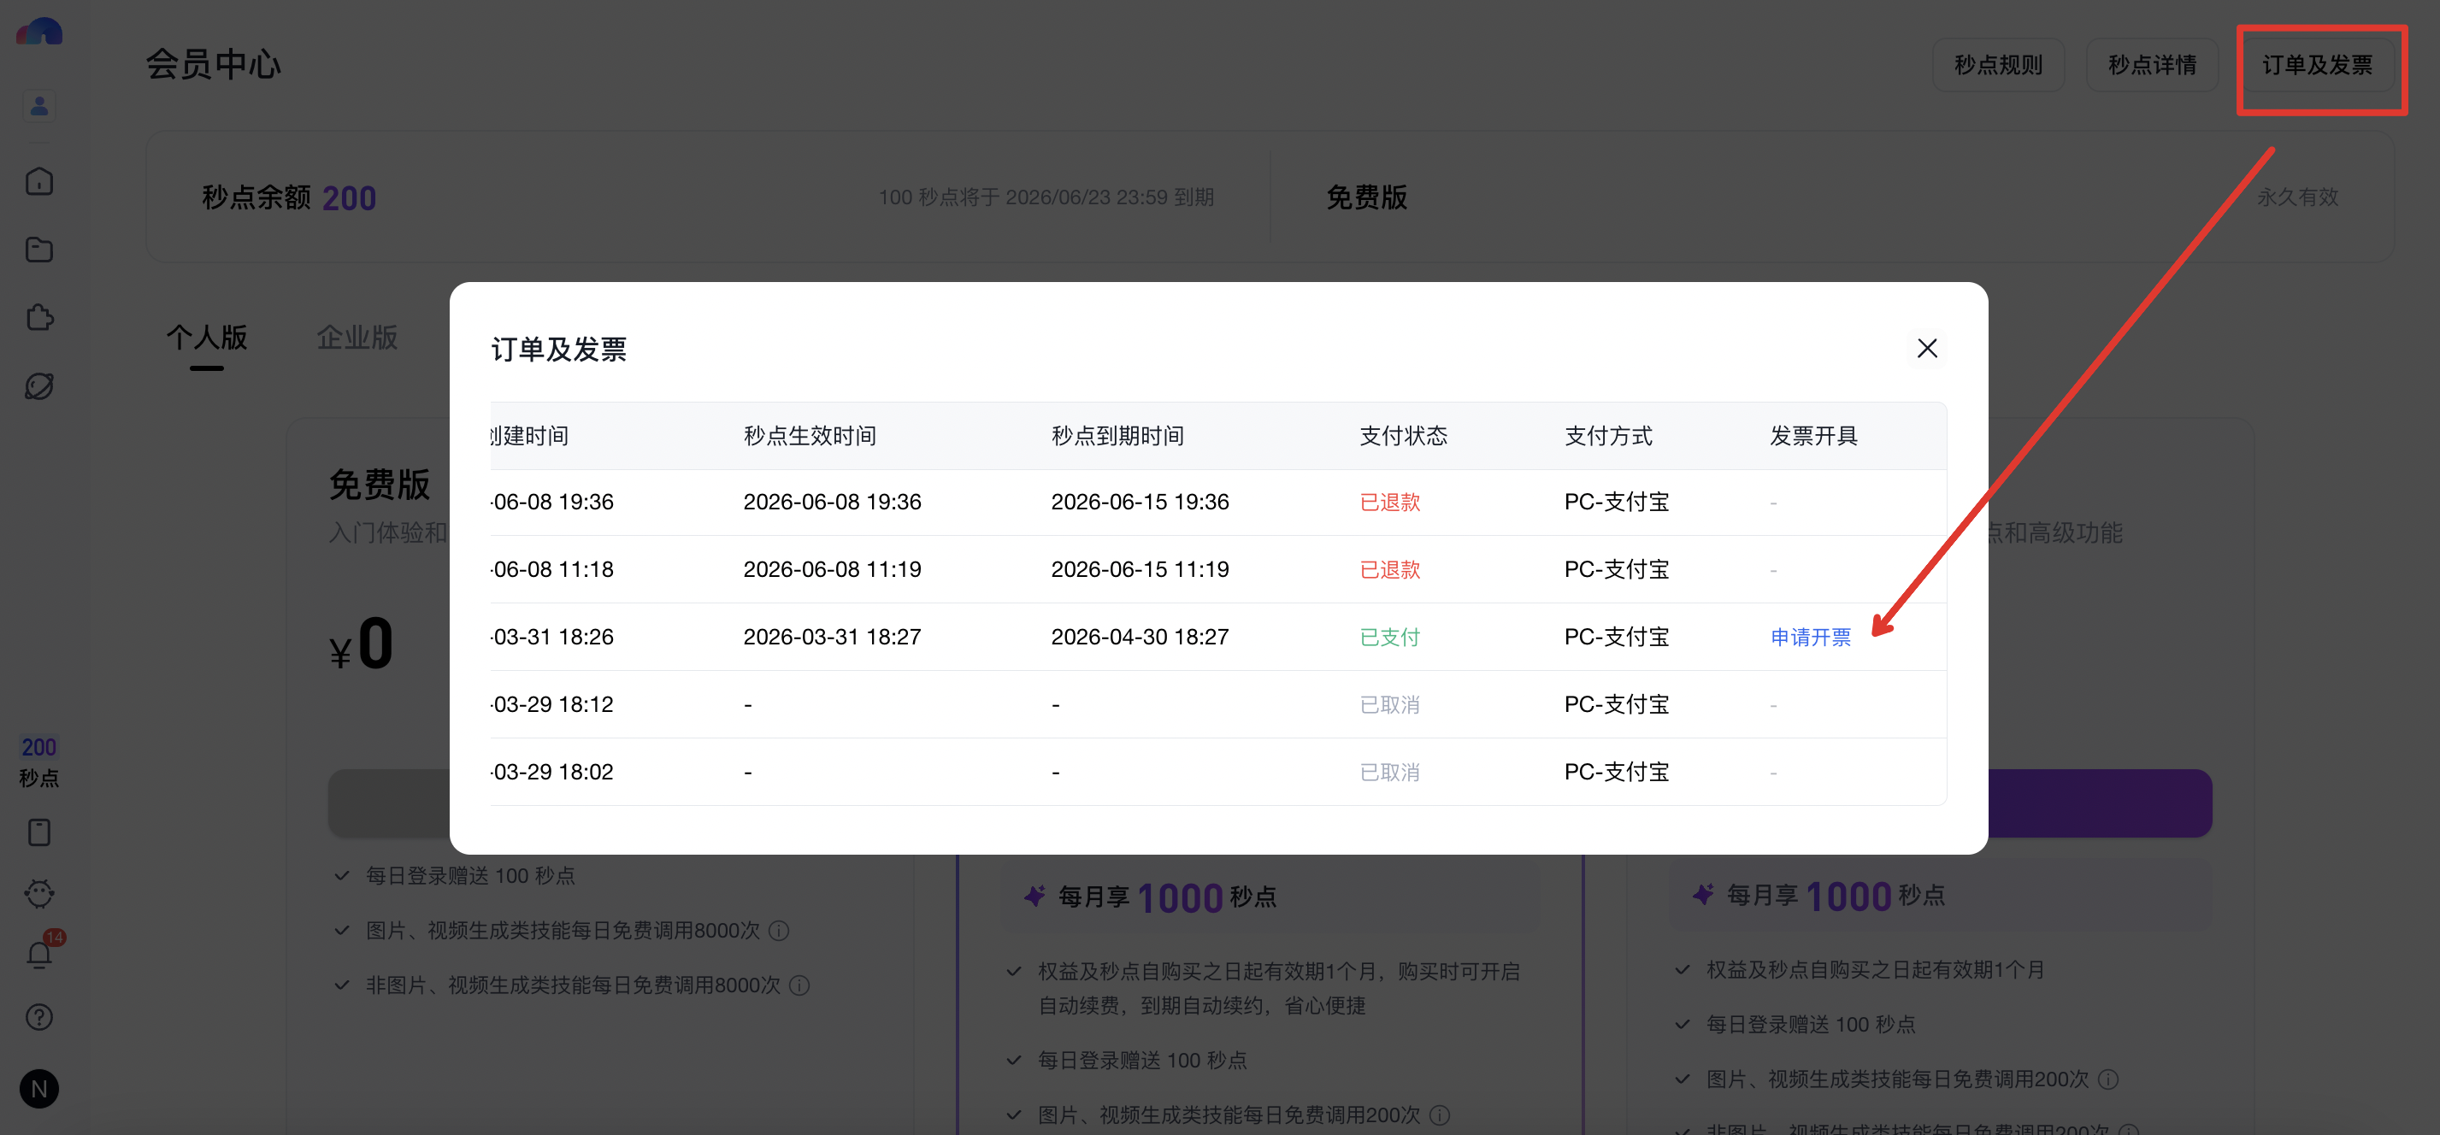Click the N user avatar
The image size is (2440, 1135).
(x=38, y=1090)
